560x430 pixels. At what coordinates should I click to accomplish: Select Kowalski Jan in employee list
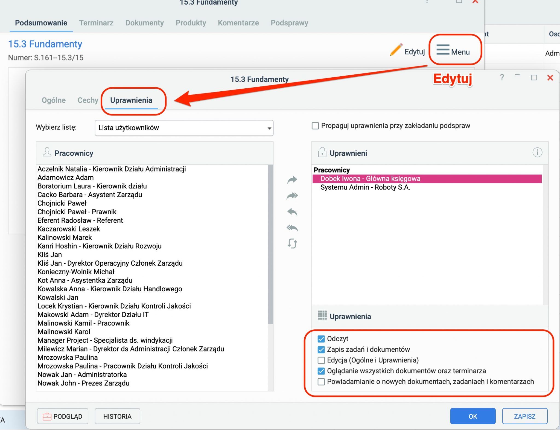pyautogui.click(x=58, y=298)
